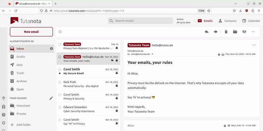Check the Nick Freh email checkbox
Viewport: 263px width, 131px height.
(60, 82)
